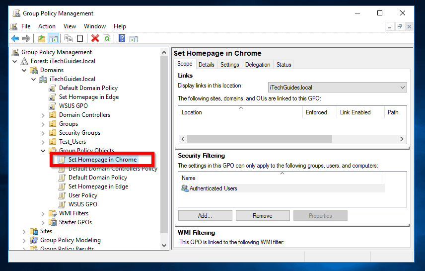Click the Starter GPOs folder icon
This screenshot has width=425, height=271.
pyautogui.click(x=53, y=222)
